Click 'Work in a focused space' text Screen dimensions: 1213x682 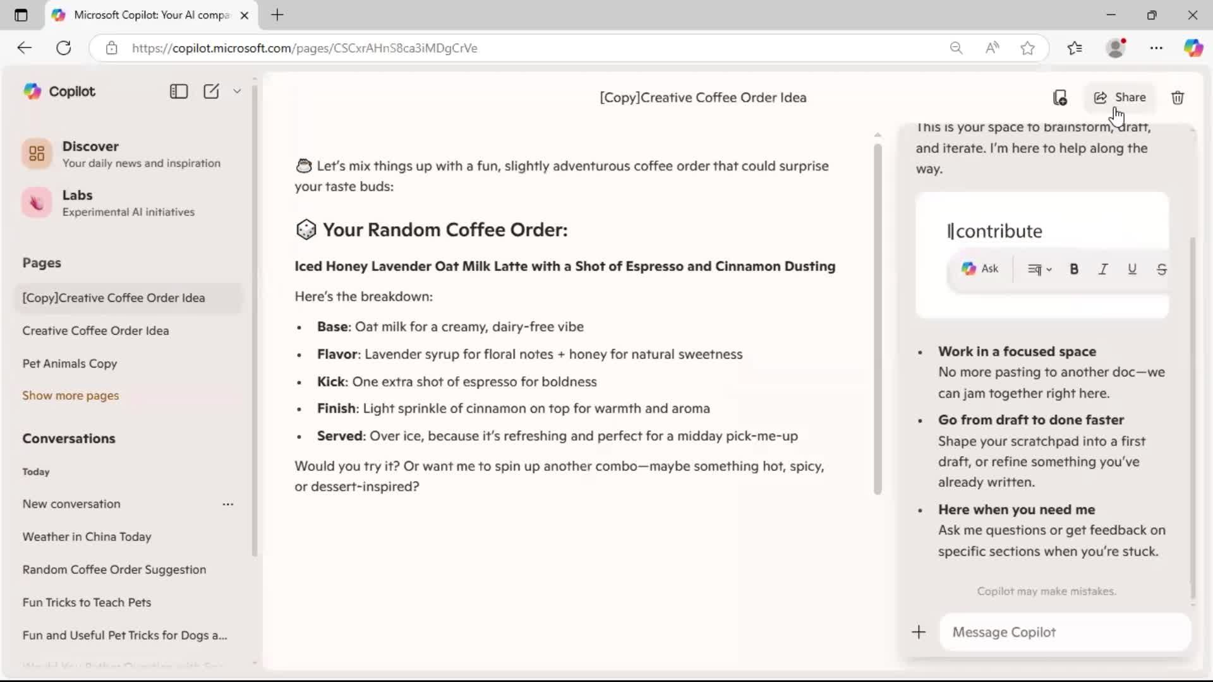tap(1017, 352)
